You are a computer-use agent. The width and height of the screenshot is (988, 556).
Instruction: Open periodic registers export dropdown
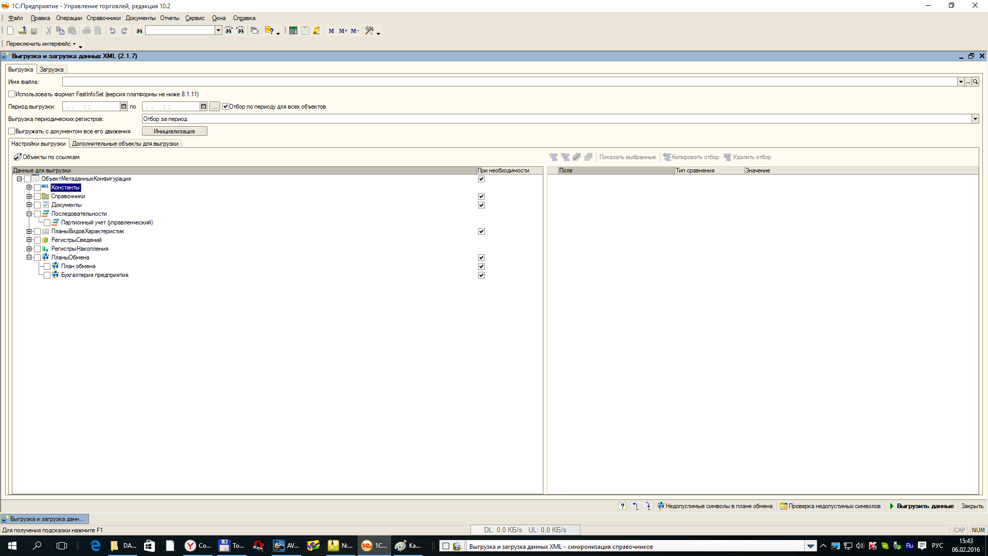point(975,119)
